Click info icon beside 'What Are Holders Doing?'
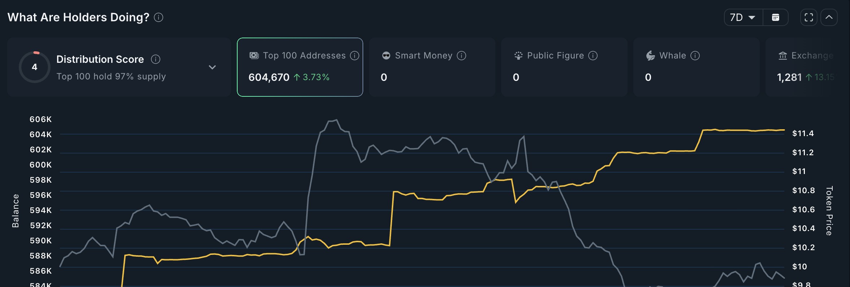The height and width of the screenshot is (287, 850). (159, 17)
